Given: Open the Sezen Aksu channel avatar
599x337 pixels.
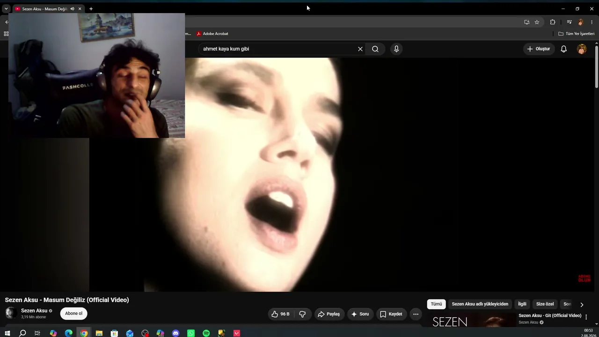Looking at the screenshot, I should pos(11,313).
